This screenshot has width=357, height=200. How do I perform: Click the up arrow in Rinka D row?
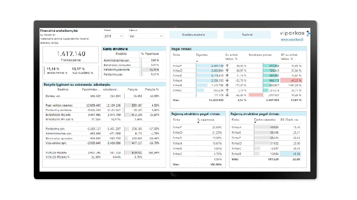[x=227, y=71]
